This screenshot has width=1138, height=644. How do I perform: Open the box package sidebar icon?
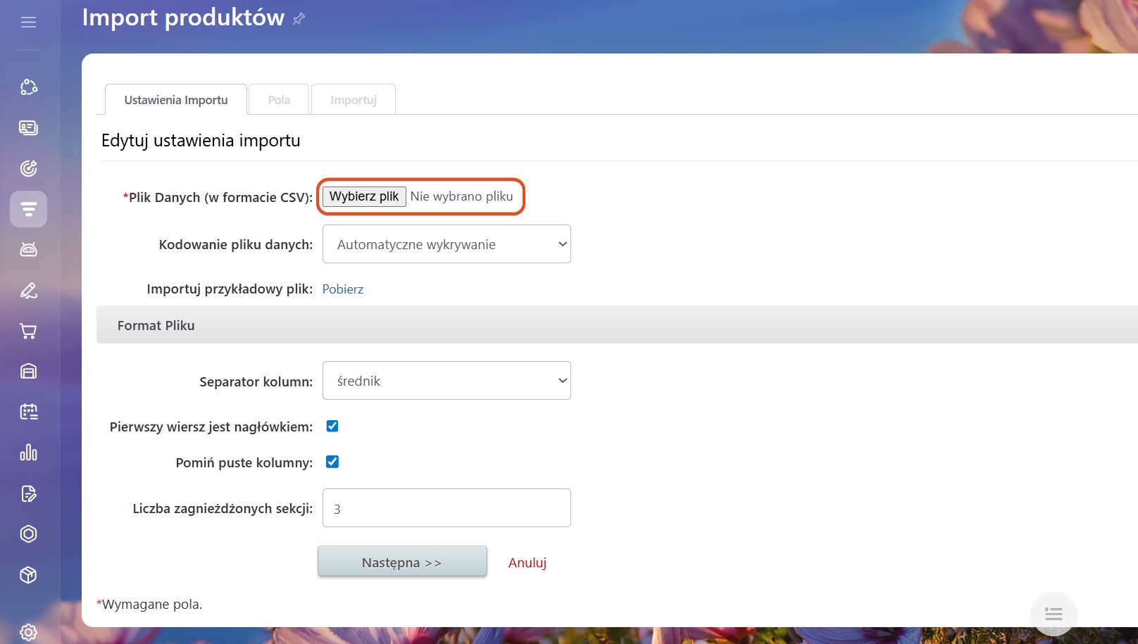pyautogui.click(x=28, y=575)
